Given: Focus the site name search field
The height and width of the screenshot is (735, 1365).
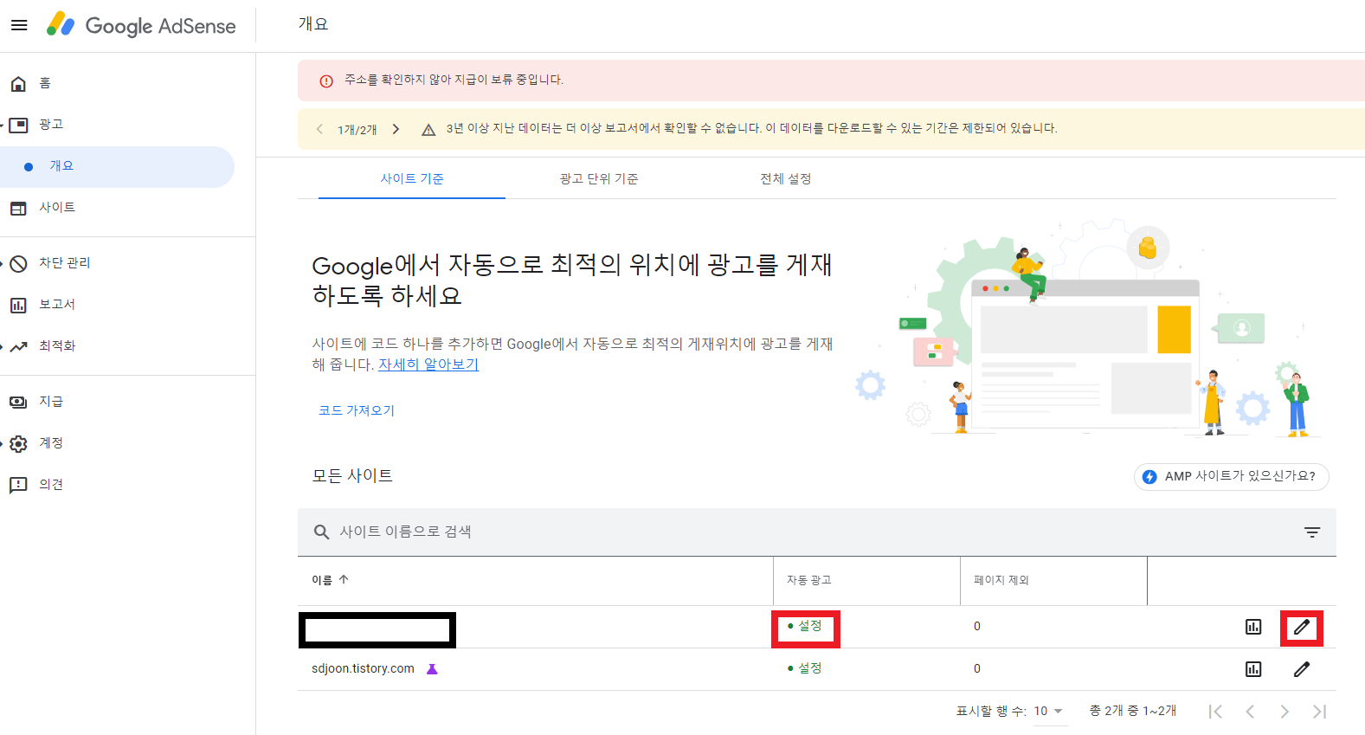Looking at the screenshot, I should [817, 532].
